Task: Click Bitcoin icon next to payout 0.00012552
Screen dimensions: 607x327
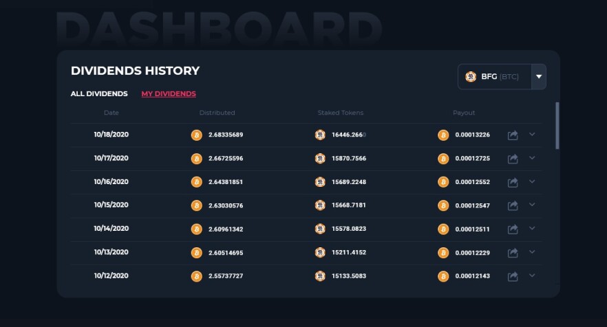Action: pyautogui.click(x=443, y=182)
